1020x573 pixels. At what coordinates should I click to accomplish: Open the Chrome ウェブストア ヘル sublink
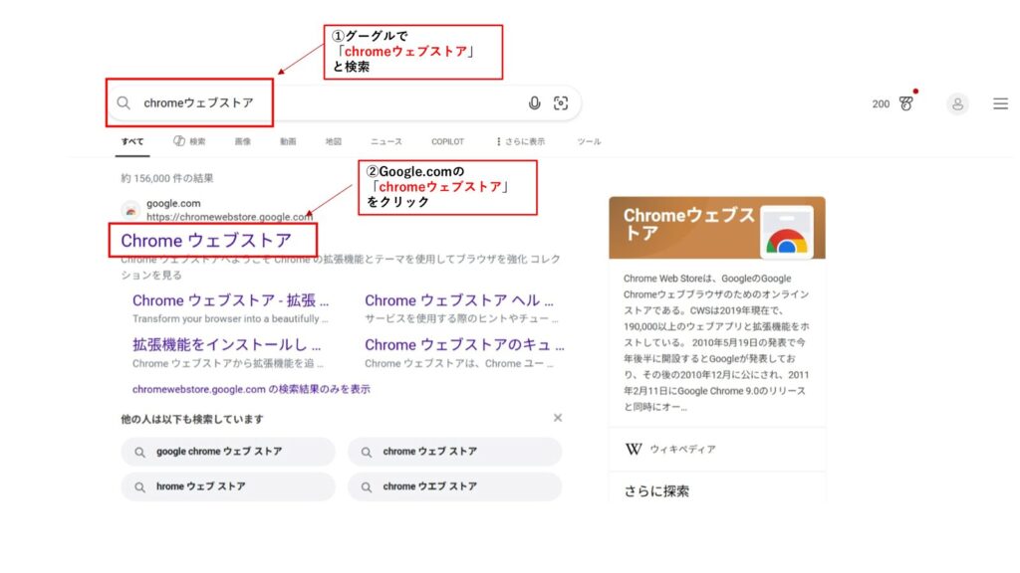tap(459, 300)
